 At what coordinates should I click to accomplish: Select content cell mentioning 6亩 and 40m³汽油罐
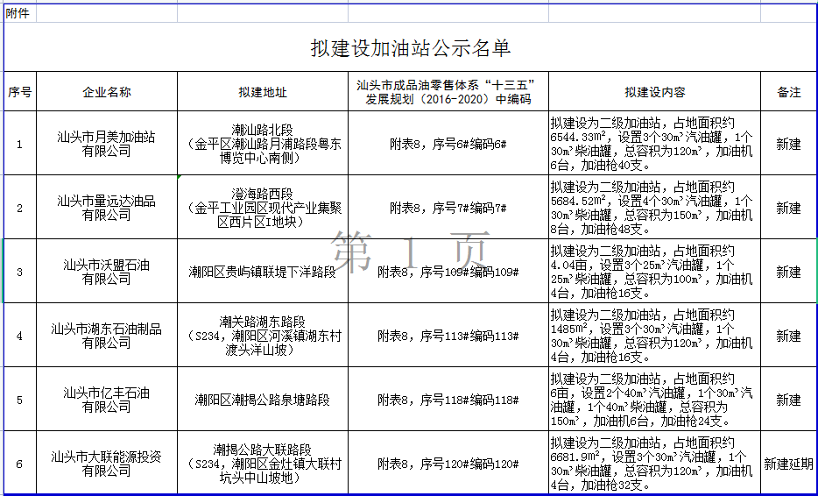pos(655,400)
